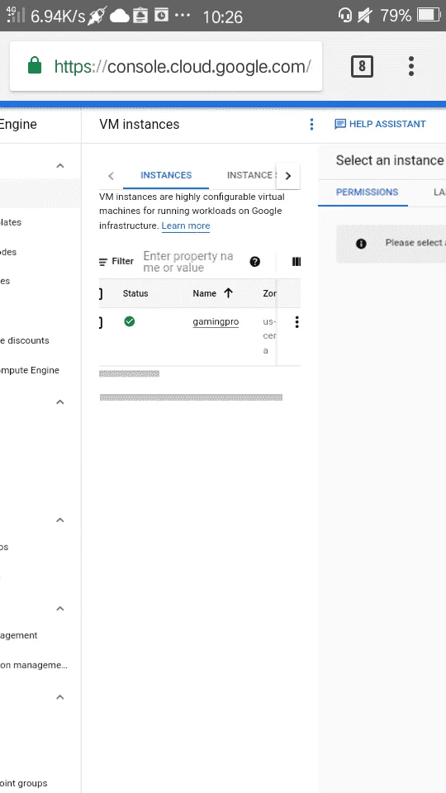This screenshot has height=793, width=446.
Task: Collapse the sidebar section above 'ps' item
Action: tap(60, 520)
